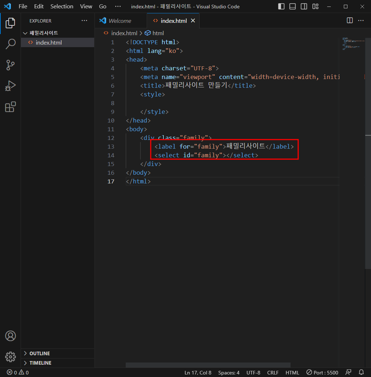Show errors and warnings in status bar

[18, 372]
